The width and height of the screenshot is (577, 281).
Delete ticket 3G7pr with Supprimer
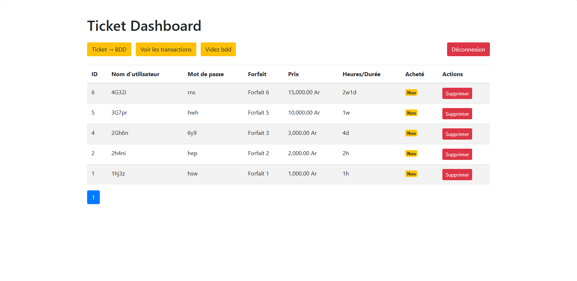[x=457, y=114]
